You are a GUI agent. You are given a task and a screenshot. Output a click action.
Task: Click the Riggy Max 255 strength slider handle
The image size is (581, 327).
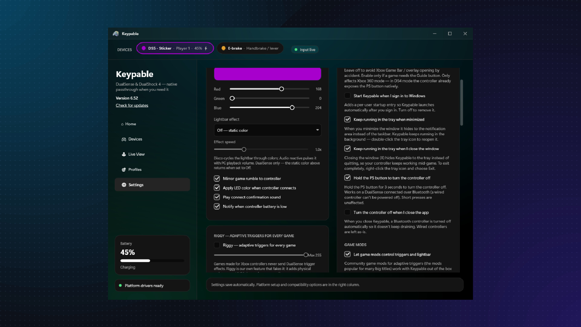tap(306, 255)
